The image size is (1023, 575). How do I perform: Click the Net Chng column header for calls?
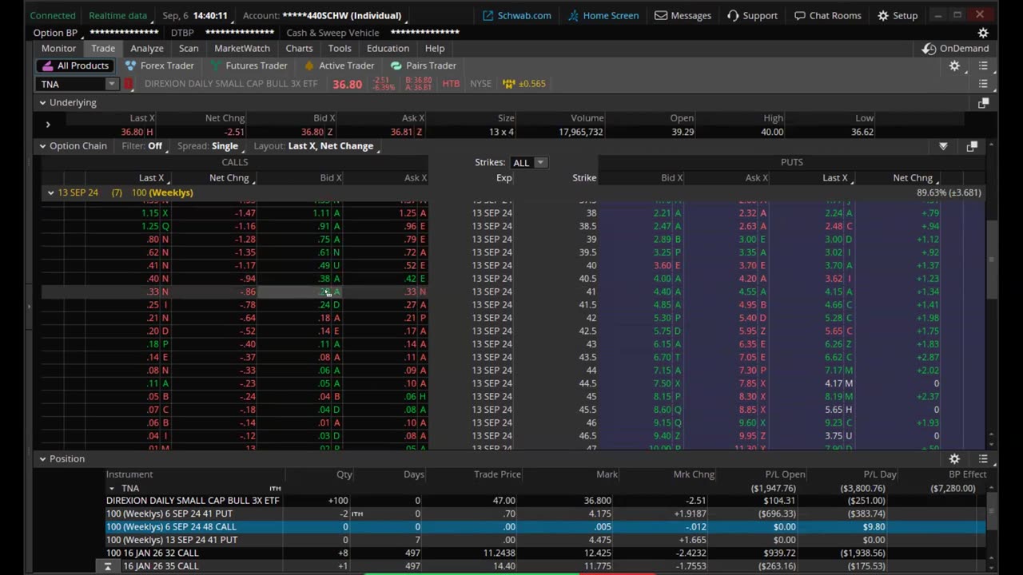(x=229, y=178)
